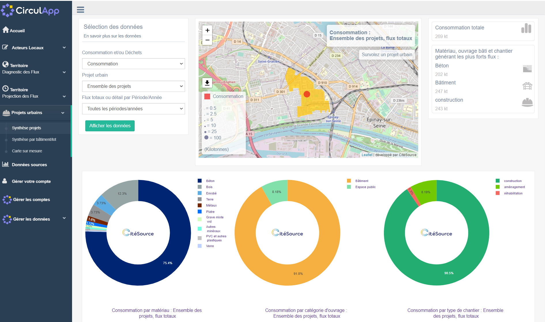Click the Gérer votre compte user icon
545x322 pixels.
(x=5, y=181)
